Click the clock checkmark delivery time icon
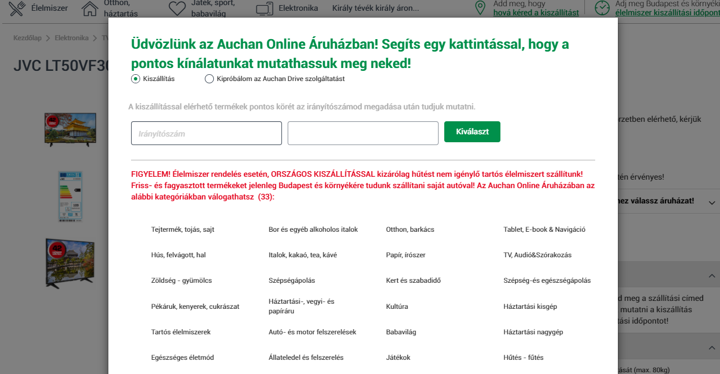This screenshot has width=720, height=374. tap(601, 8)
